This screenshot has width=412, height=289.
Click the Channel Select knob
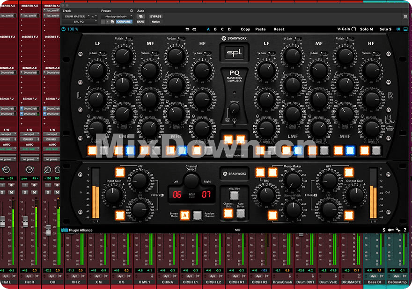(191, 181)
